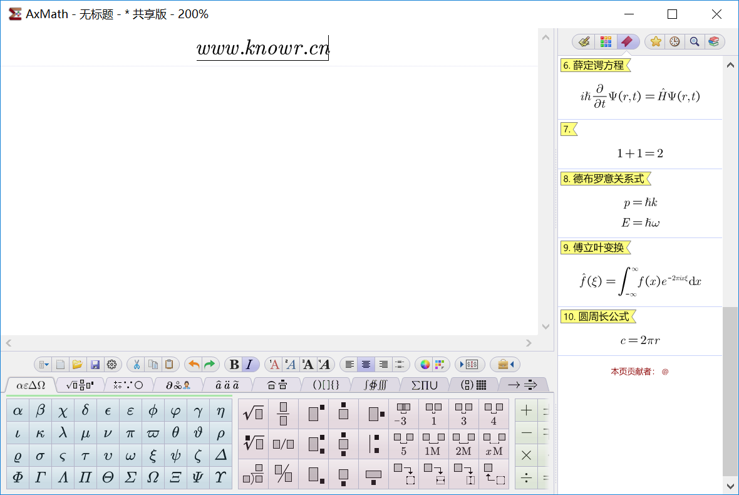Choose the fourth alignment option
This screenshot has height=495, width=739.
coord(400,365)
